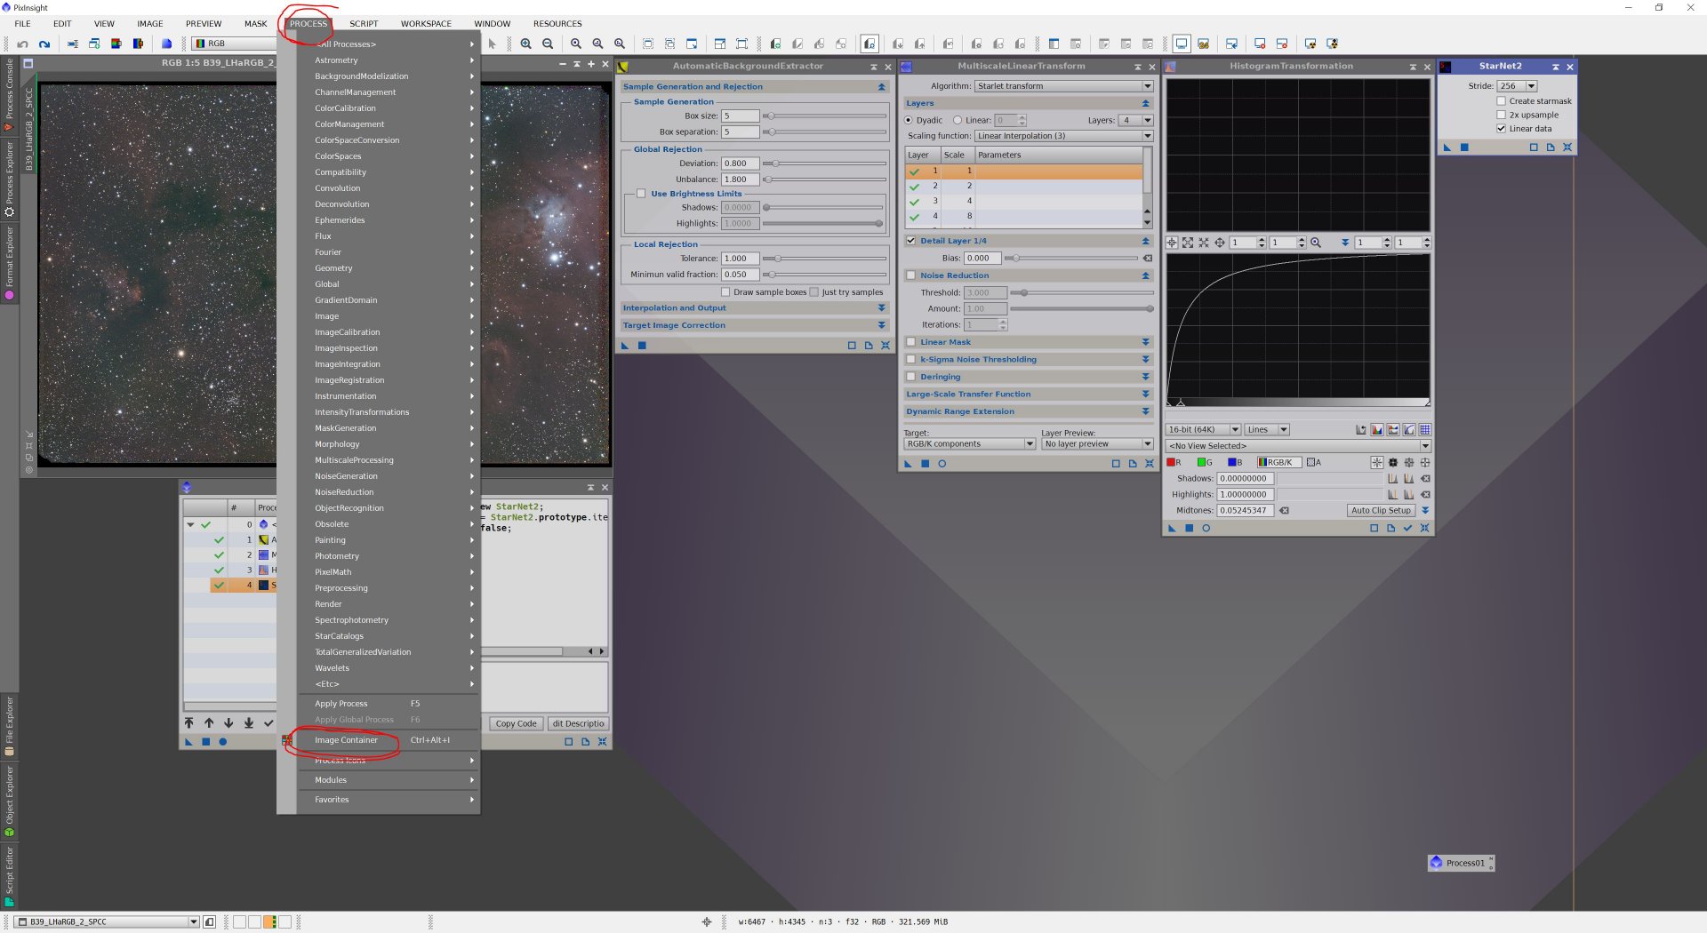
Task: Select the Linear radio button in Layers
Action: pos(958,120)
